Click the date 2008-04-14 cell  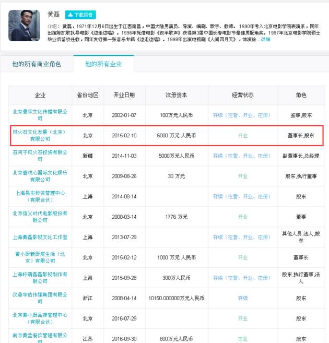click(124, 298)
